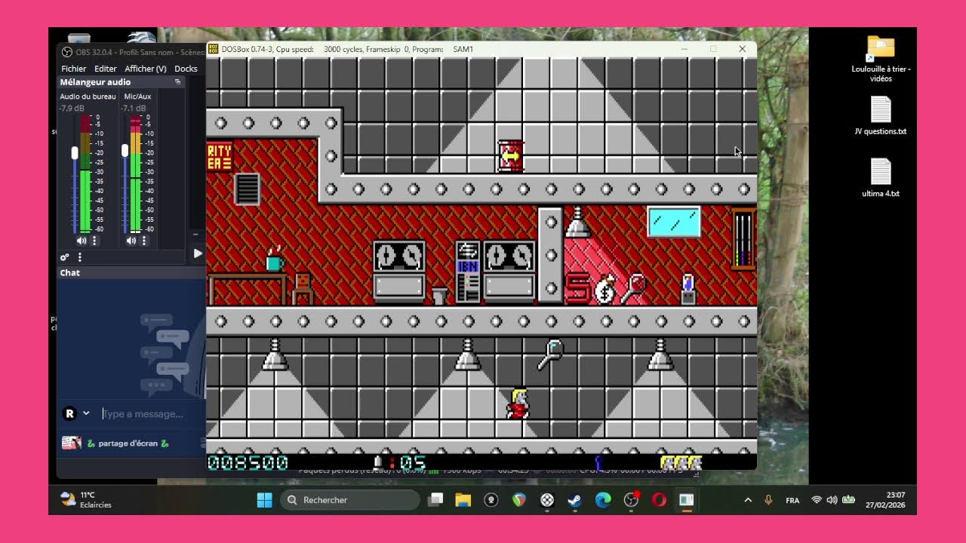Open Mic/Aux three-dot options menu
The width and height of the screenshot is (966, 543).
144,241
